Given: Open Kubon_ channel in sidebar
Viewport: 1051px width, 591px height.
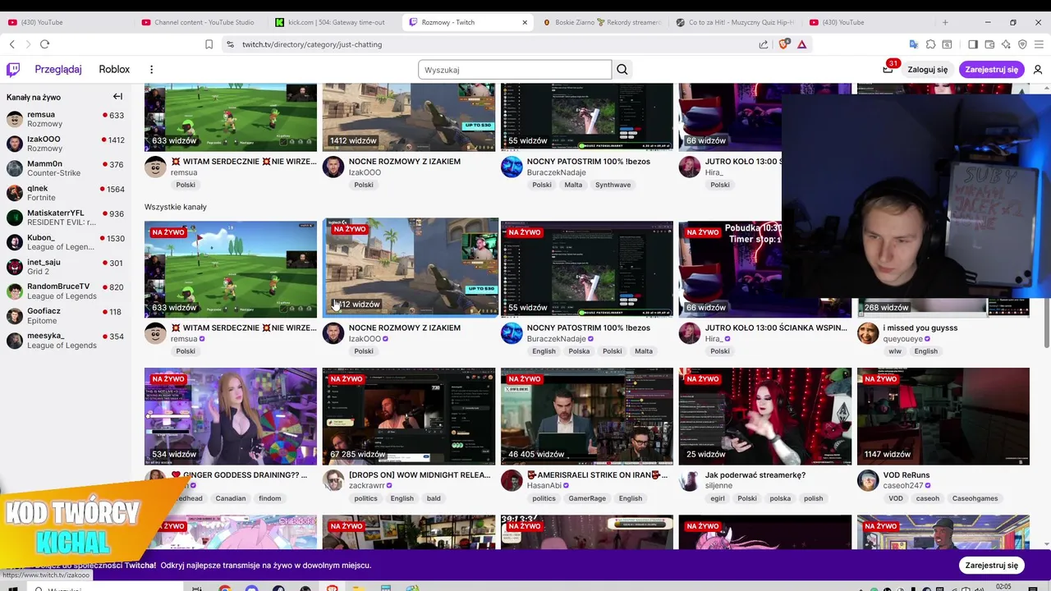Looking at the screenshot, I should point(66,242).
